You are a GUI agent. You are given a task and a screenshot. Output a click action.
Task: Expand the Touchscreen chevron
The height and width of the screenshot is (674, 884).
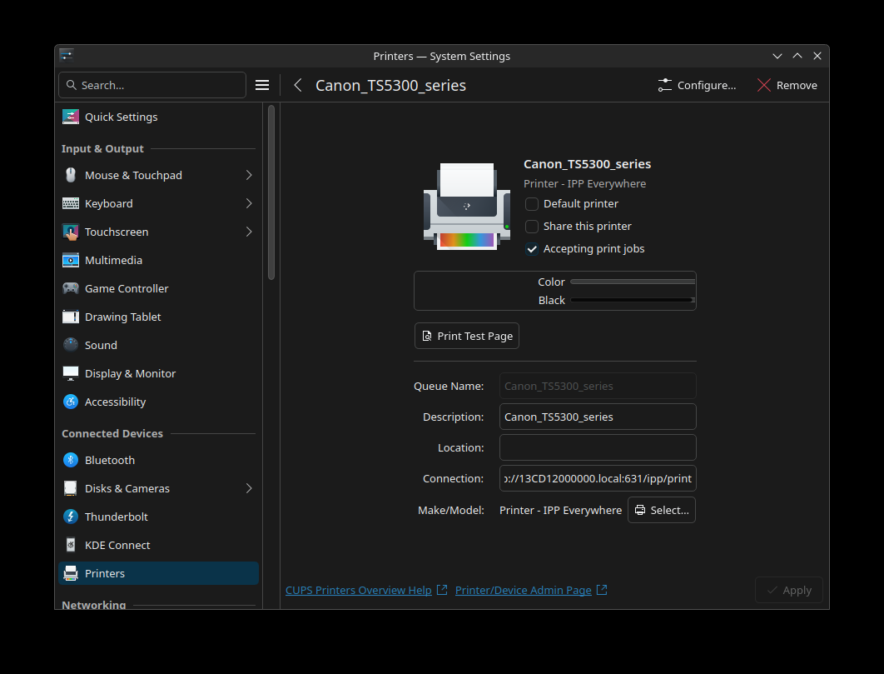point(249,232)
